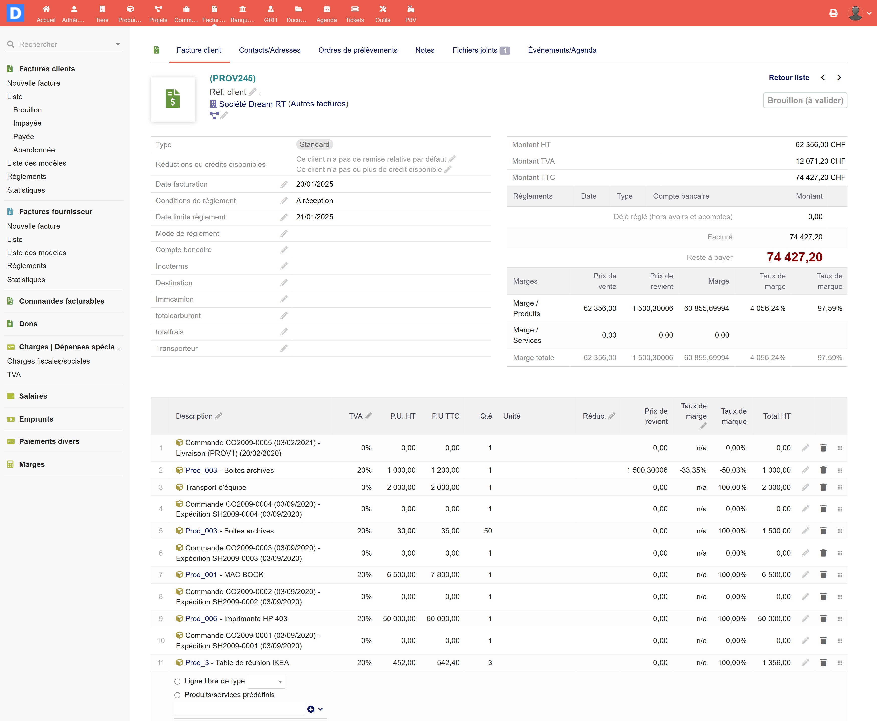Go to previous invoice arrow

tap(823, 78)
